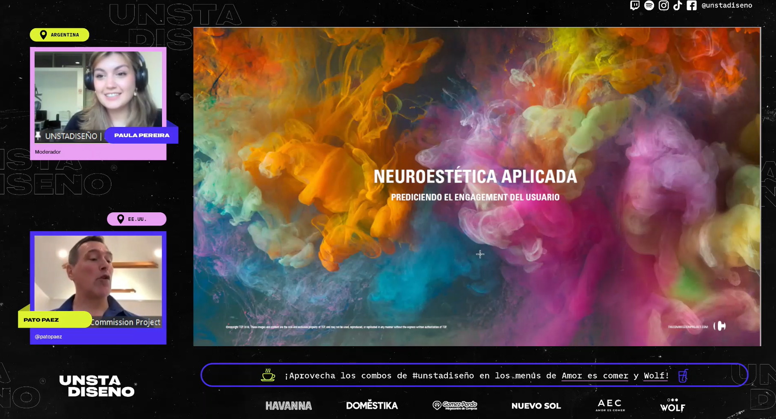Viewport: 776px width, 419px height.
Task: Click the location pin icon beside ARGENTINA
Action: pos(43,35)
